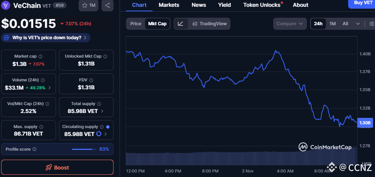Expand more time range options
Viewport: 375px width, 177px height.
click(x=358, y=24)
